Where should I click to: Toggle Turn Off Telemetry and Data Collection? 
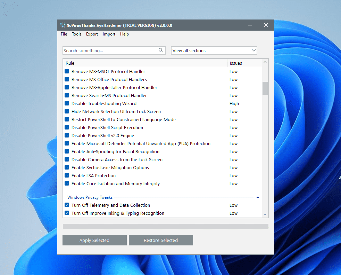(67, 205)
